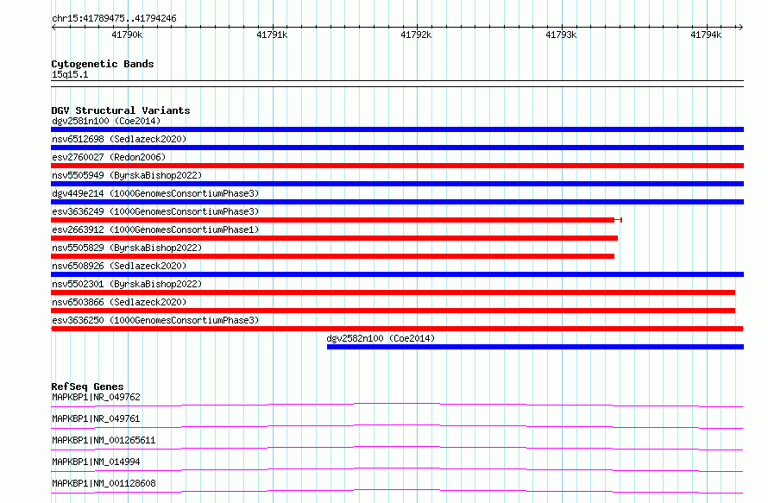768x503 pixels.
Task: Click the 41793k ruler label
Action: (561, 35)
